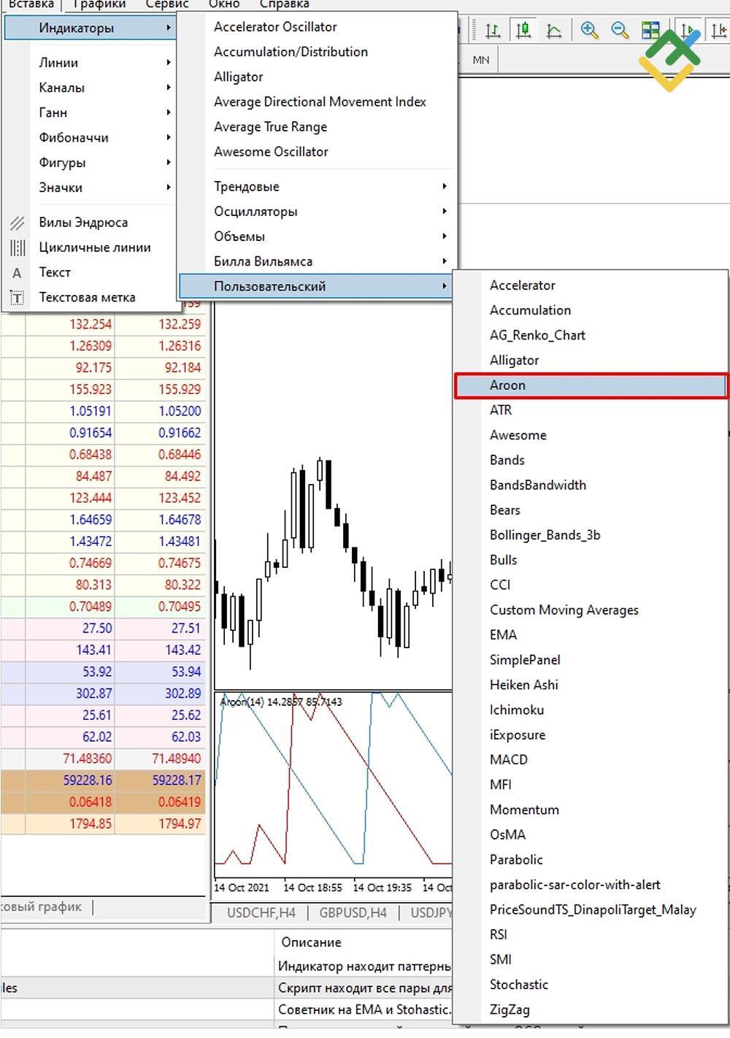Expand the Объемы submenu
This screenshot has width=730, height=1038.
click(317, 237)
